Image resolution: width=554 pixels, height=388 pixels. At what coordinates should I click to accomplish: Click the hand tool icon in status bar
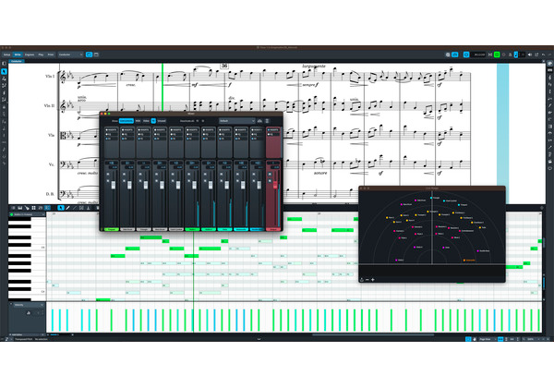point(475,339)
